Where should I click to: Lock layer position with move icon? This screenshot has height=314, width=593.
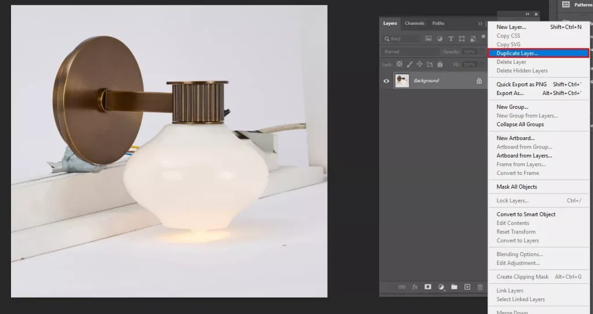pyautogui.click(x=419, y=64)
